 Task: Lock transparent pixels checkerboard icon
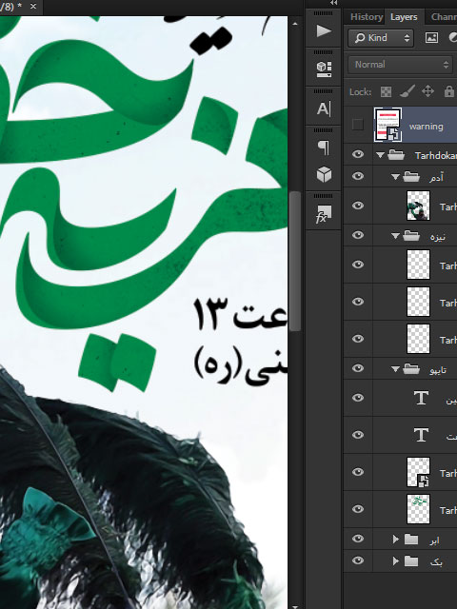[x=386, y=92]
